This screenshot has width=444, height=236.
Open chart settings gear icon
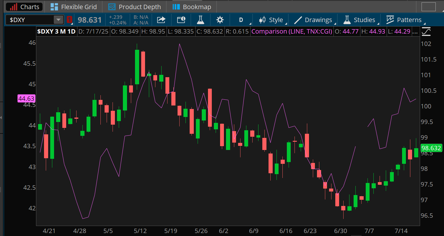[x=220, y=20]
